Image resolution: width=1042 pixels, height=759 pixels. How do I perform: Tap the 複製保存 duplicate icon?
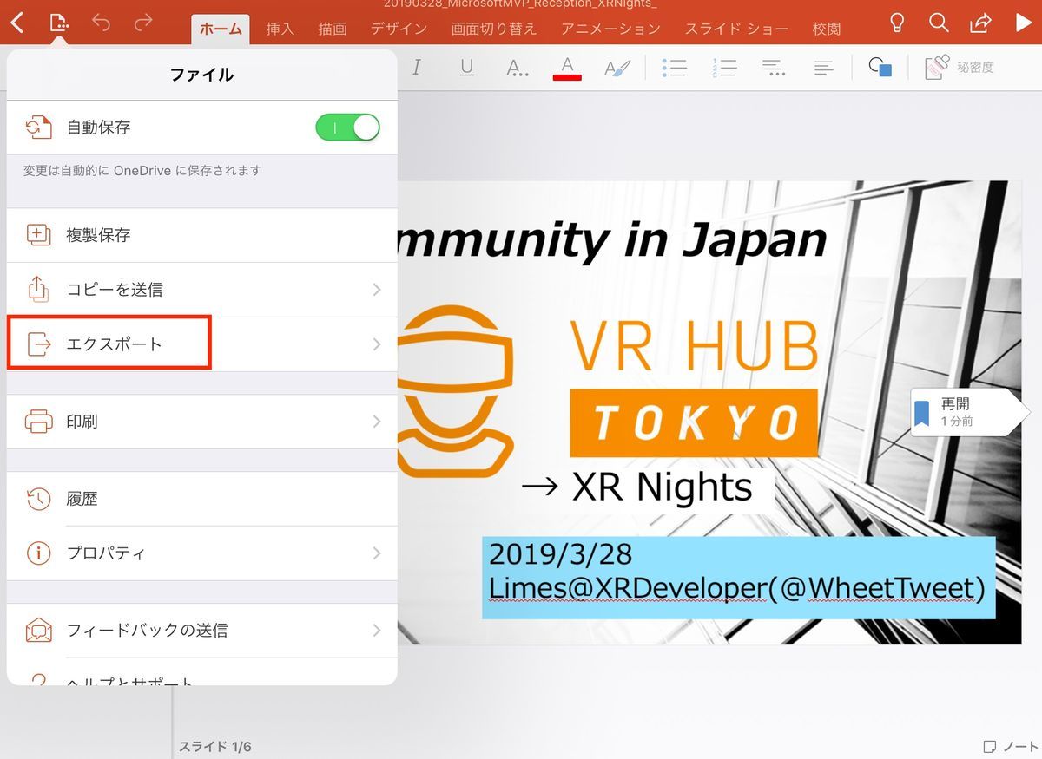pyautogui.click(x=39, y=235)
